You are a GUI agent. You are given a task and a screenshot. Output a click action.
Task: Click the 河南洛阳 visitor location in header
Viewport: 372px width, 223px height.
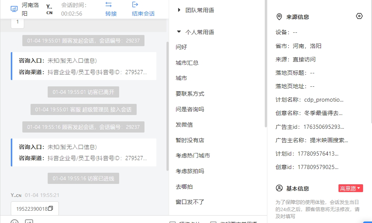(x=30, y=9)
